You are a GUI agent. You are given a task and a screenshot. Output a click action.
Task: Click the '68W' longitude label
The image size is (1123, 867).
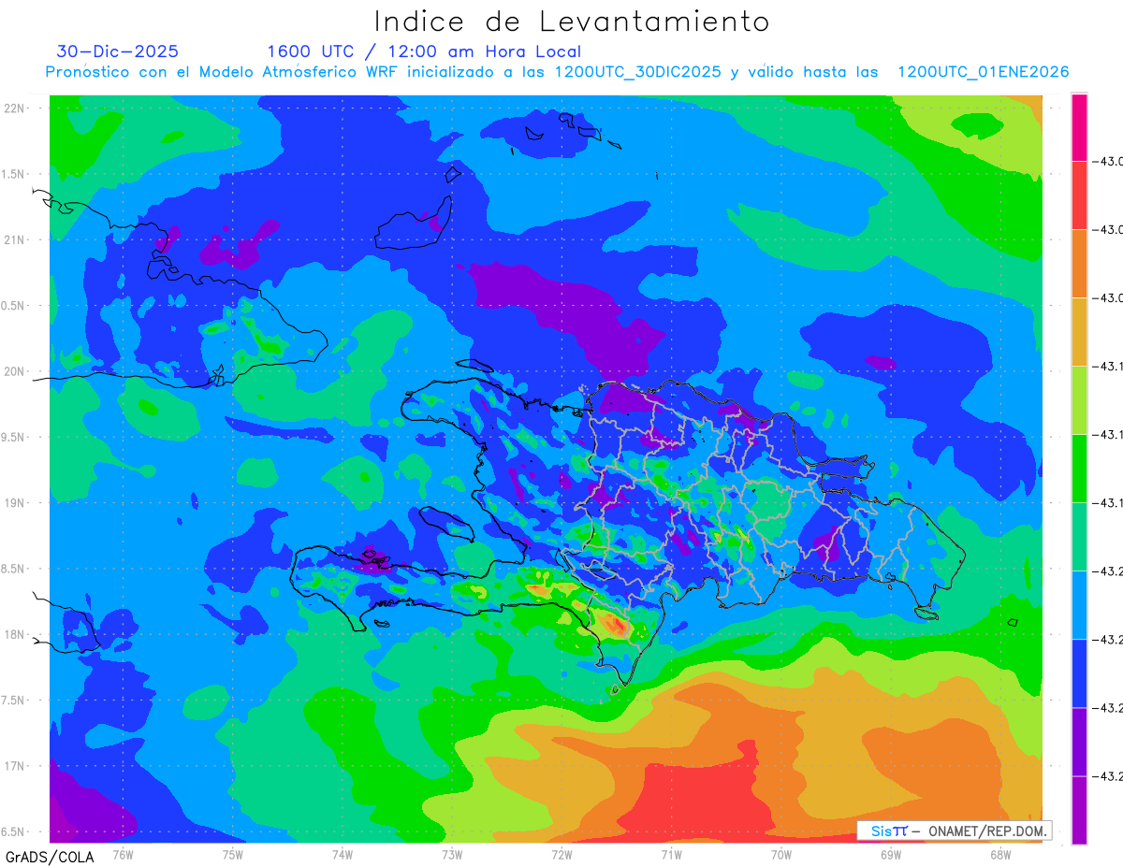coord(1000,853)
